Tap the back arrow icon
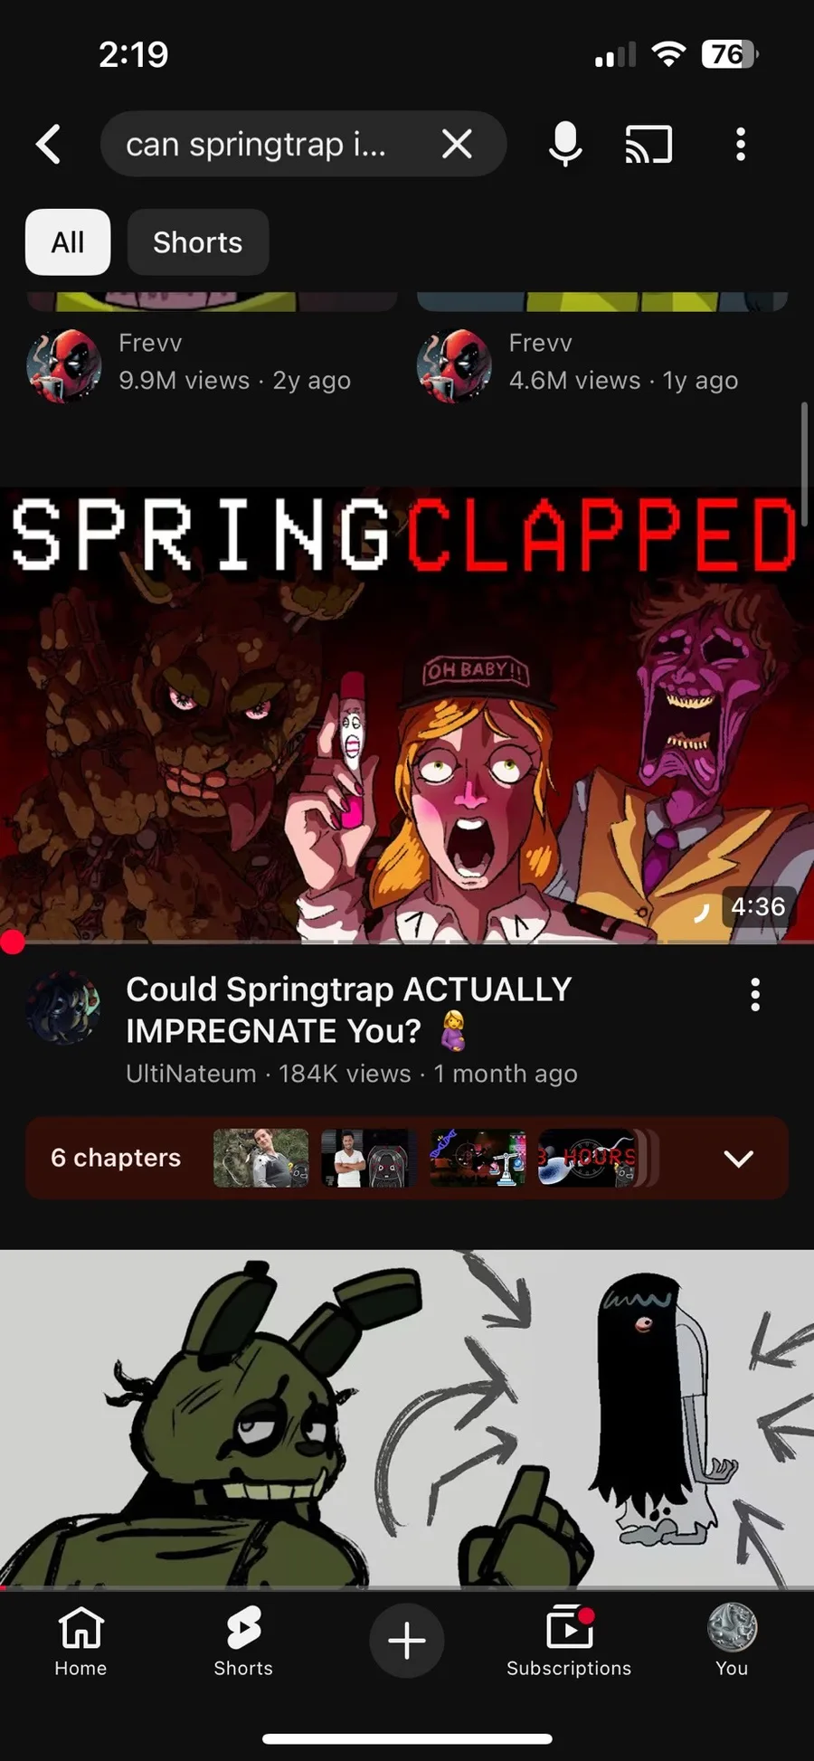The width and height of the screenshot is (814, 1761). (x=49, y=144)
